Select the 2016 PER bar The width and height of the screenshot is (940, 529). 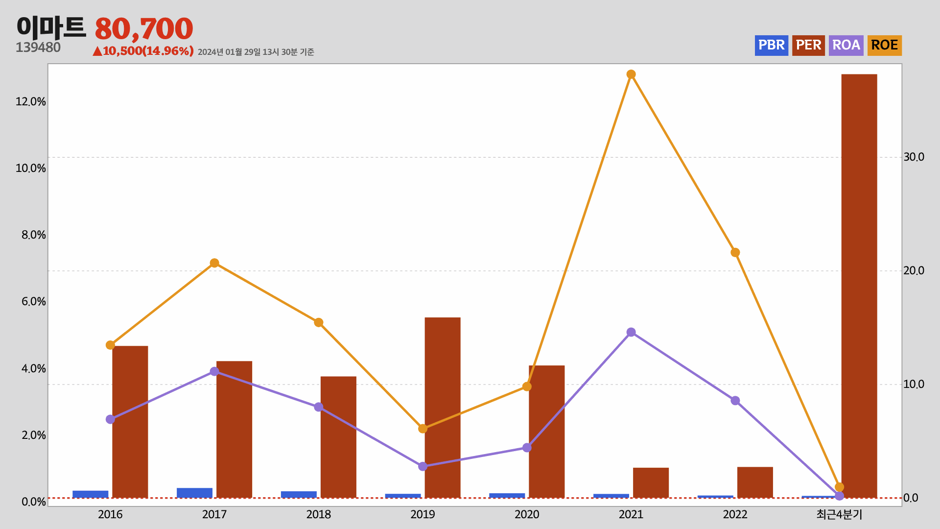click(x=130, y=422)
